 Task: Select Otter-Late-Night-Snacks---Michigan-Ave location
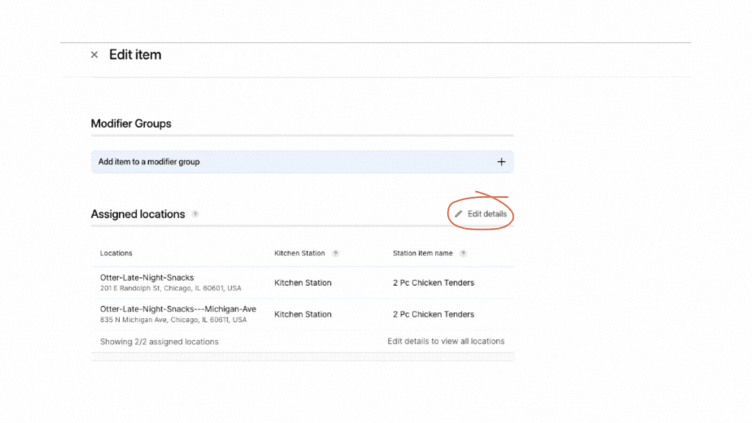tap(302, 314)
